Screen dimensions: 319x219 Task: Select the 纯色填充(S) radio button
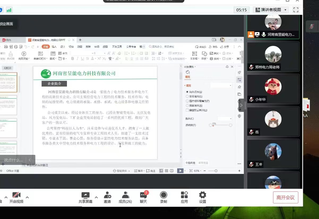click(x=188, y=92)
